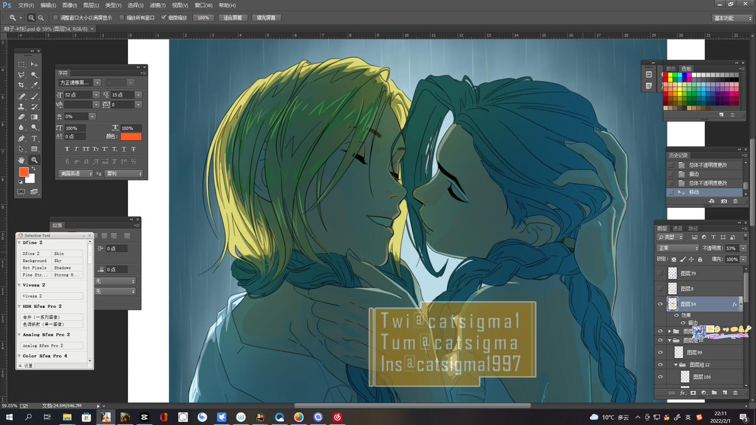This screenshot has height=425, width=756.
Task: Open the 滤镜 menu
Action: 157,5
